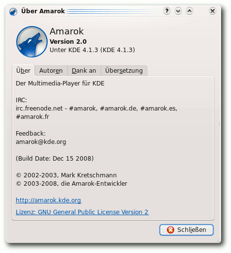Show the Übersetzung tab
Screen dimensions: 231x253
click(124, 71)
